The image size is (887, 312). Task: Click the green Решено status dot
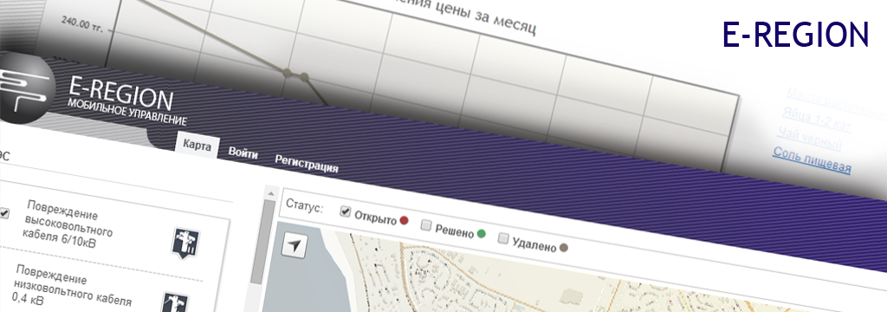(x=482, y=233)
